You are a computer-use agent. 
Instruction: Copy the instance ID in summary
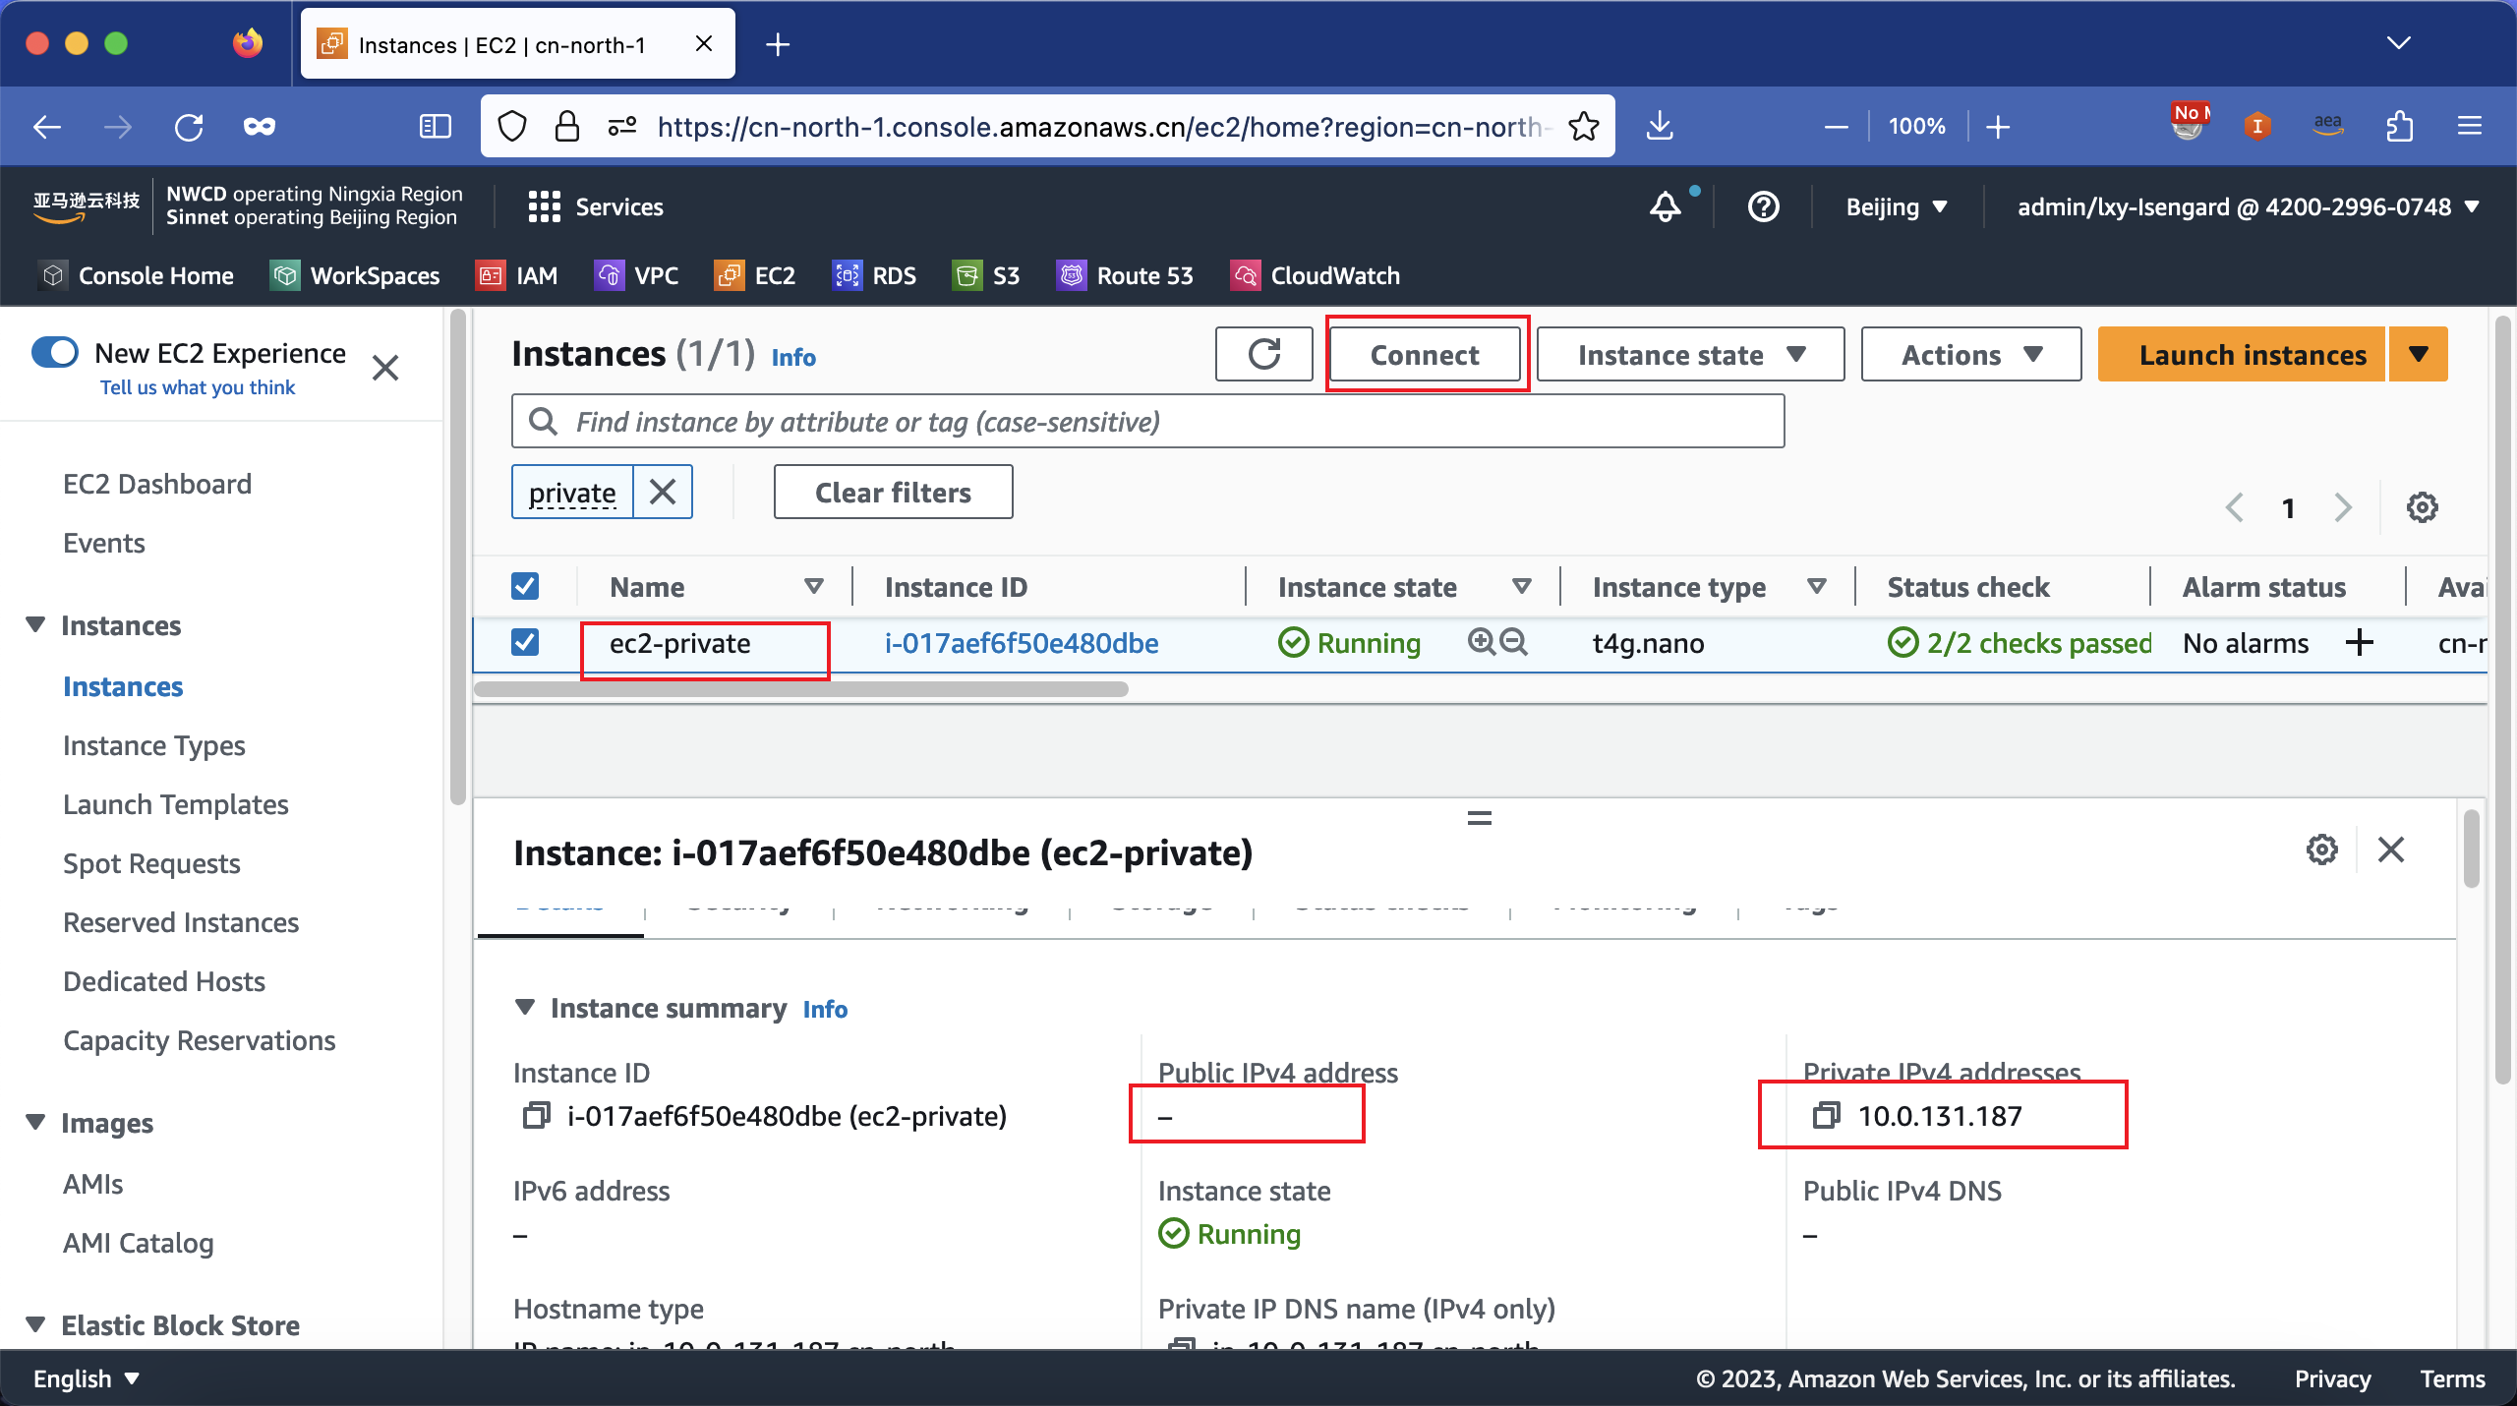[536, 1116]
